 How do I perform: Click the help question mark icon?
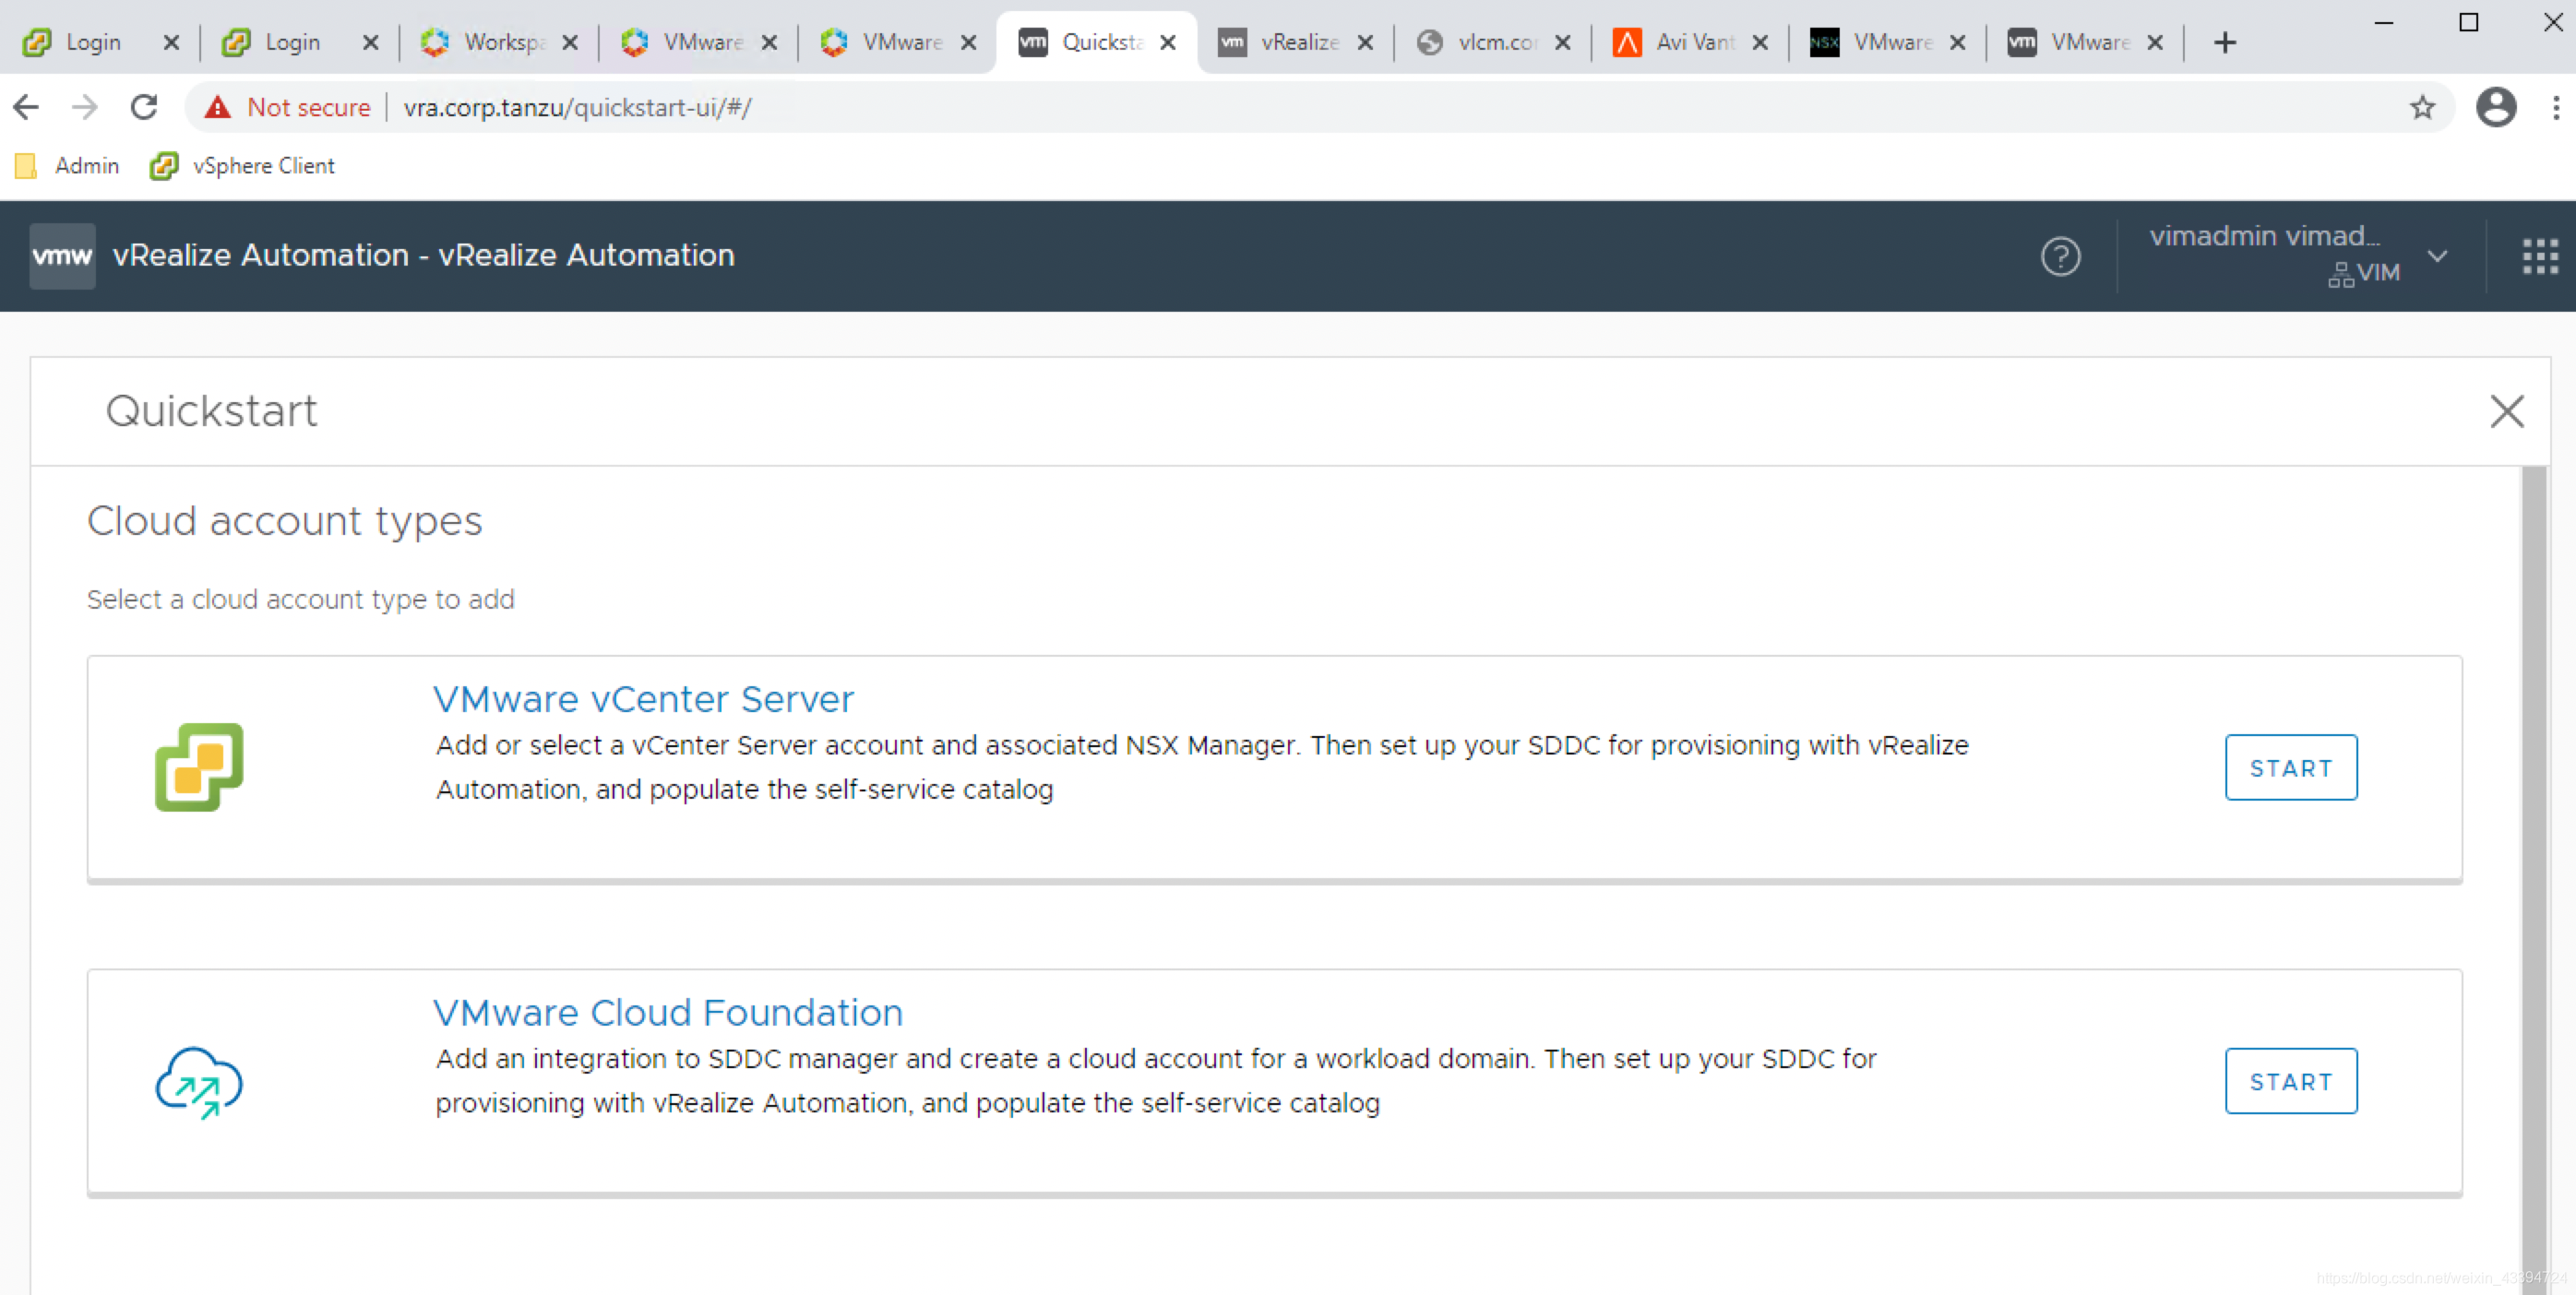tap(2060, 257)
